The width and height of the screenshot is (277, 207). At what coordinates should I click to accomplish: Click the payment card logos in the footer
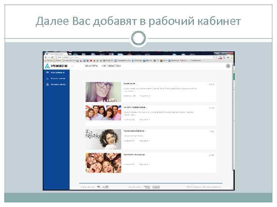(x=152, y=187)
